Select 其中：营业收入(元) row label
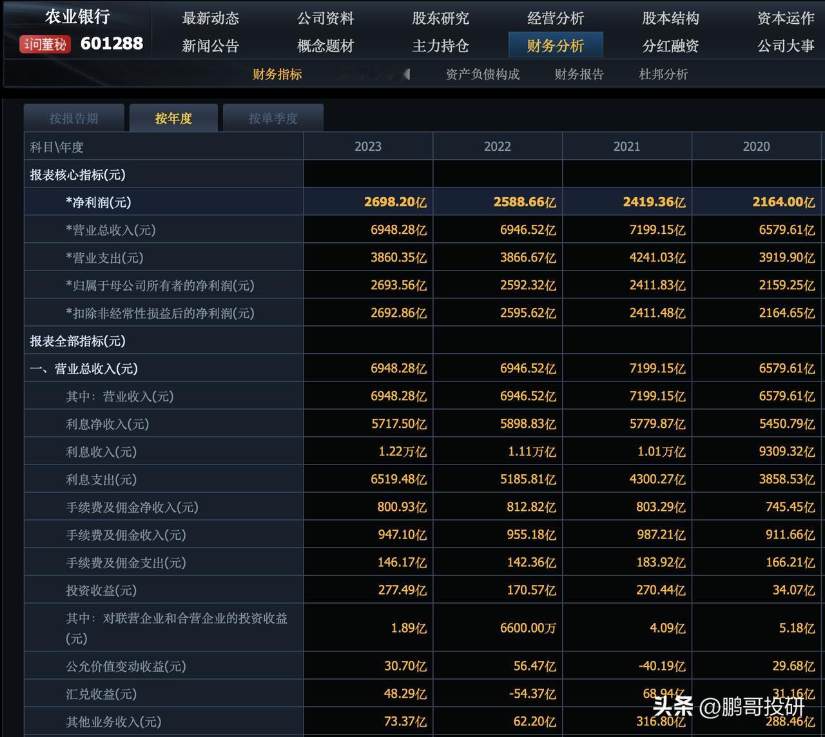The image size is (825, 737). click(x=119, y=396)
